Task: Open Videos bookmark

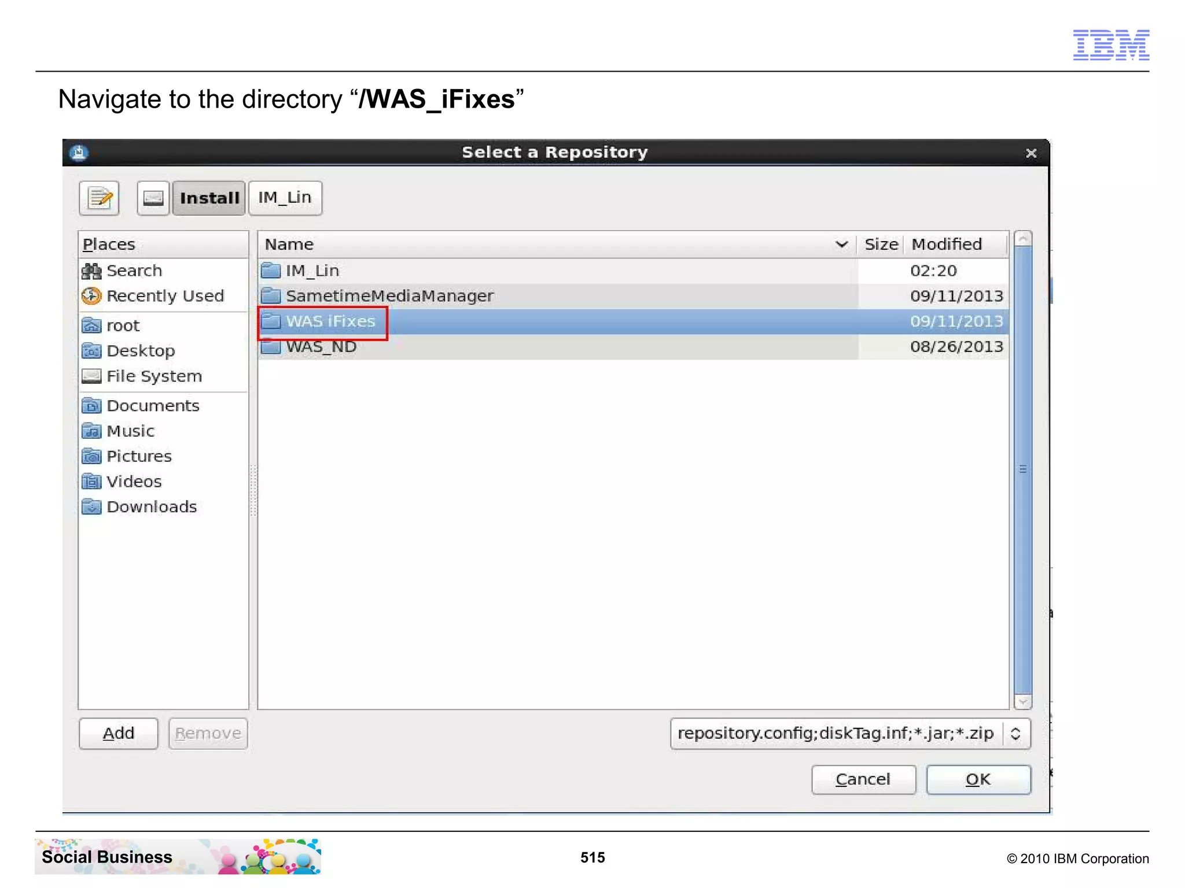Action: click(163, 482)
